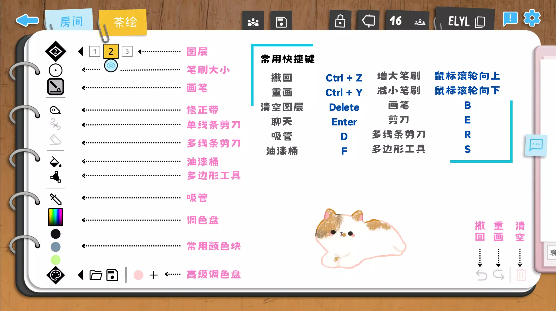
Task: Expand the layers diamond icon
Action: click(56, 51)
